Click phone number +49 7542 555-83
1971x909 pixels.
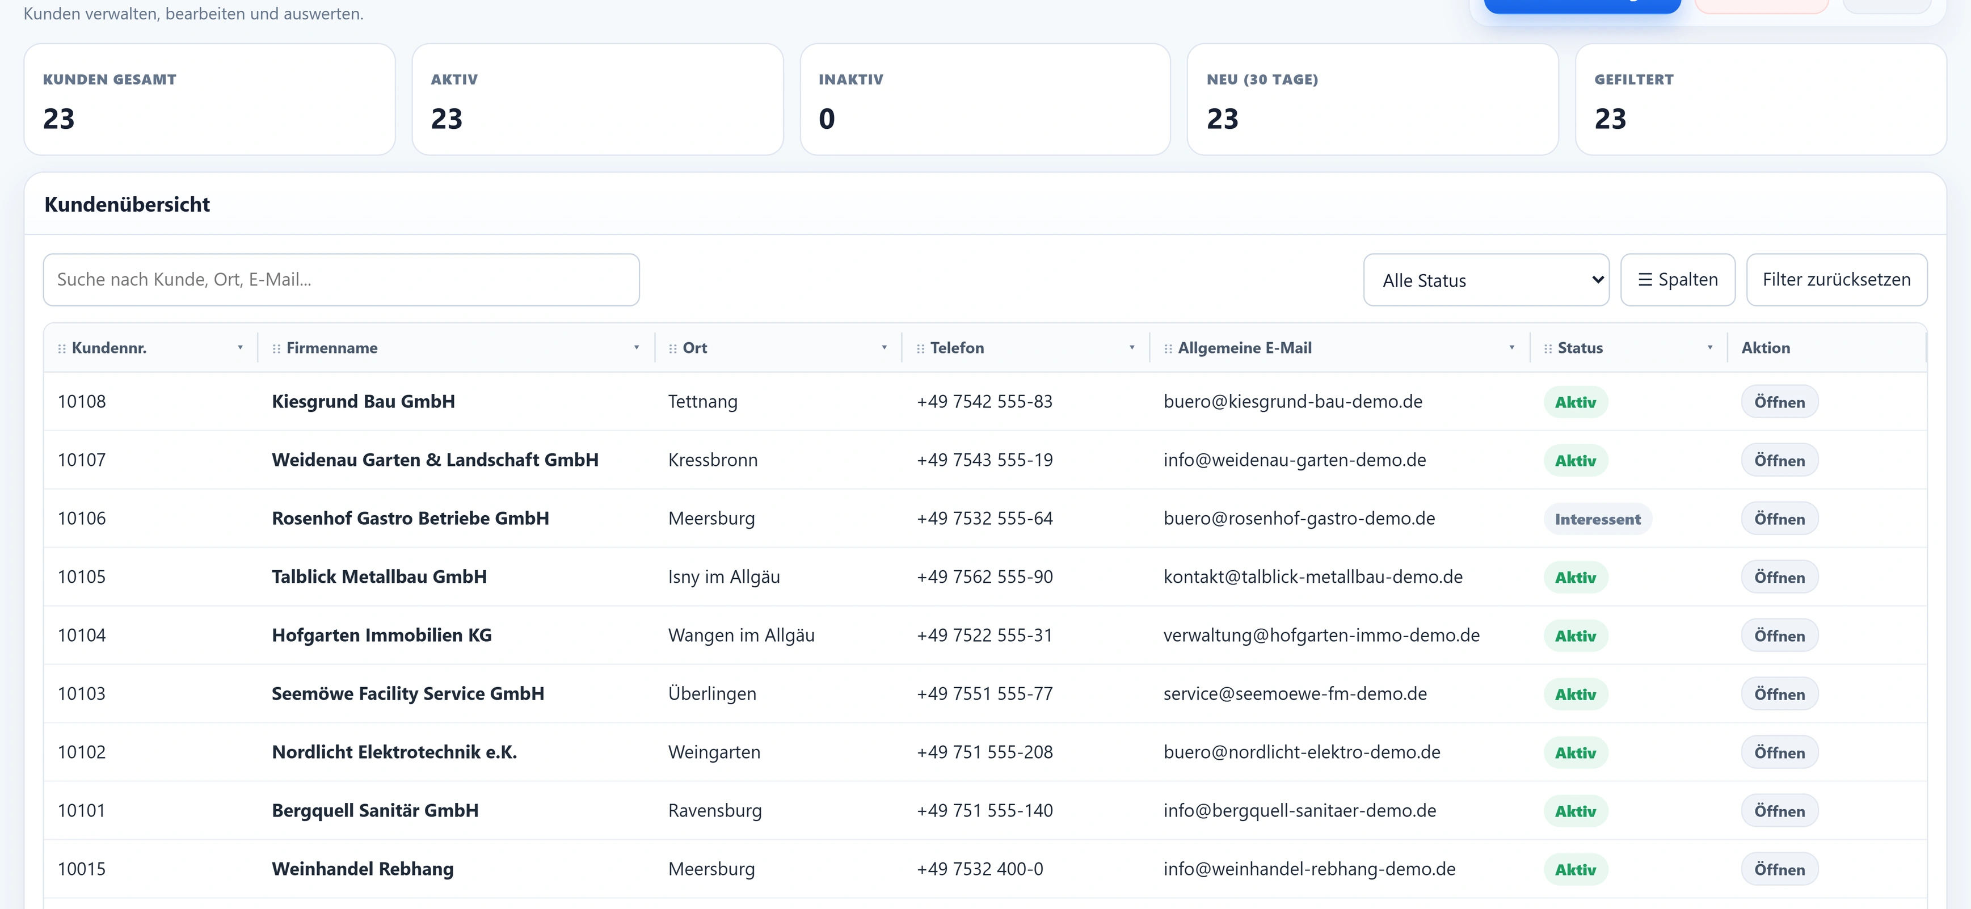[985, 402]
